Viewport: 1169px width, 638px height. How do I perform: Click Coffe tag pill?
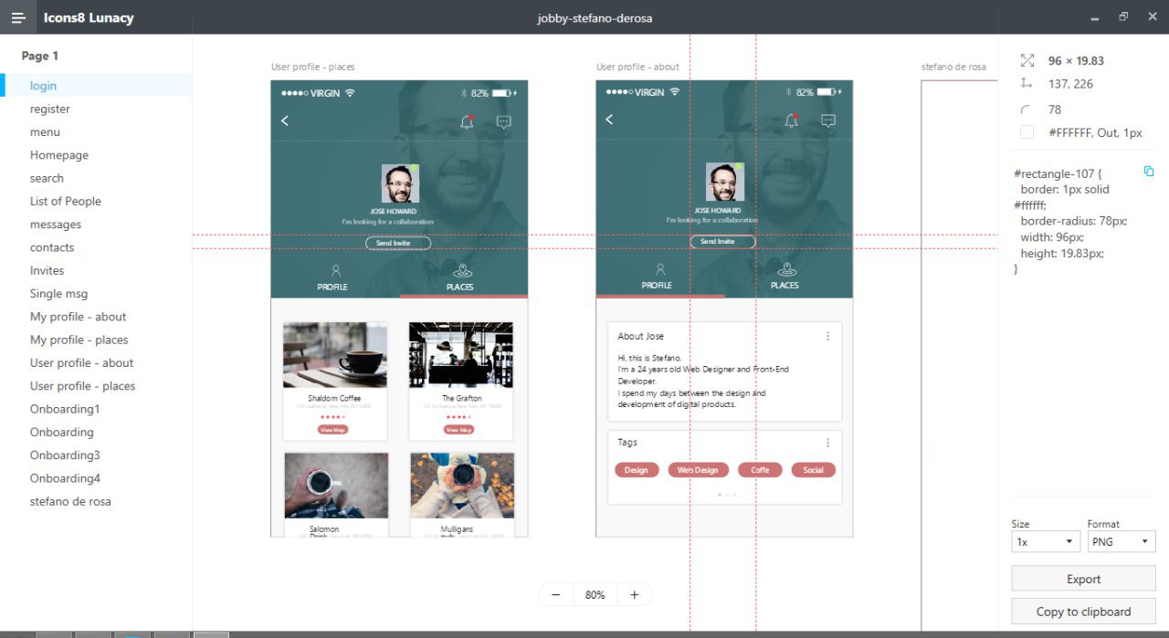coord(760,470)
